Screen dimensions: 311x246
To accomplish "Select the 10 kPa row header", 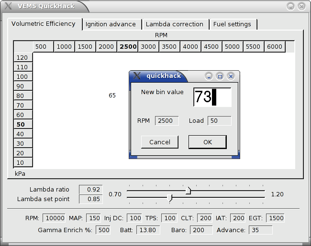I will (x=23, y=162).
